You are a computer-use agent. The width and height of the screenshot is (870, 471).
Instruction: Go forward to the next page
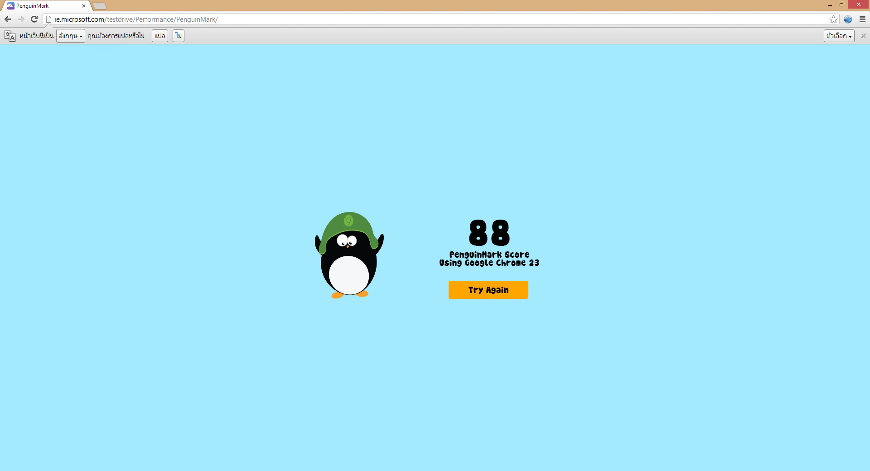coord(21,19)
